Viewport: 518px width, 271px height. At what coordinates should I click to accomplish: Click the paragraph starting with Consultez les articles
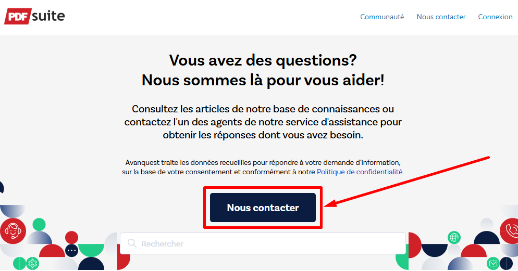tap(263, 122)
